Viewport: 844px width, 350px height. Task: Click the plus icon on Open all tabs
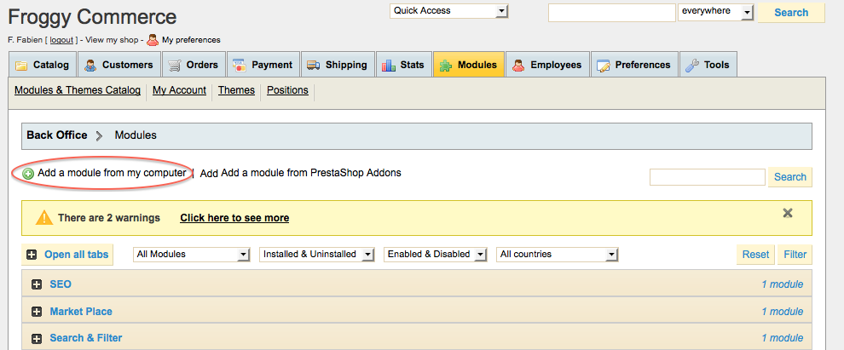click(x=32, y=255)
